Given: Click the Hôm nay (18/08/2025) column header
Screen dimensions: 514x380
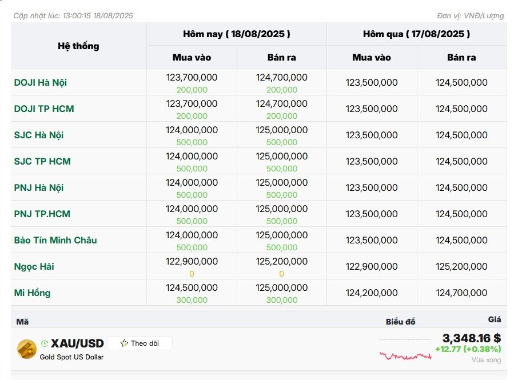Looking at the screenshot, I should pyautogui.click(x=236, y=34).
